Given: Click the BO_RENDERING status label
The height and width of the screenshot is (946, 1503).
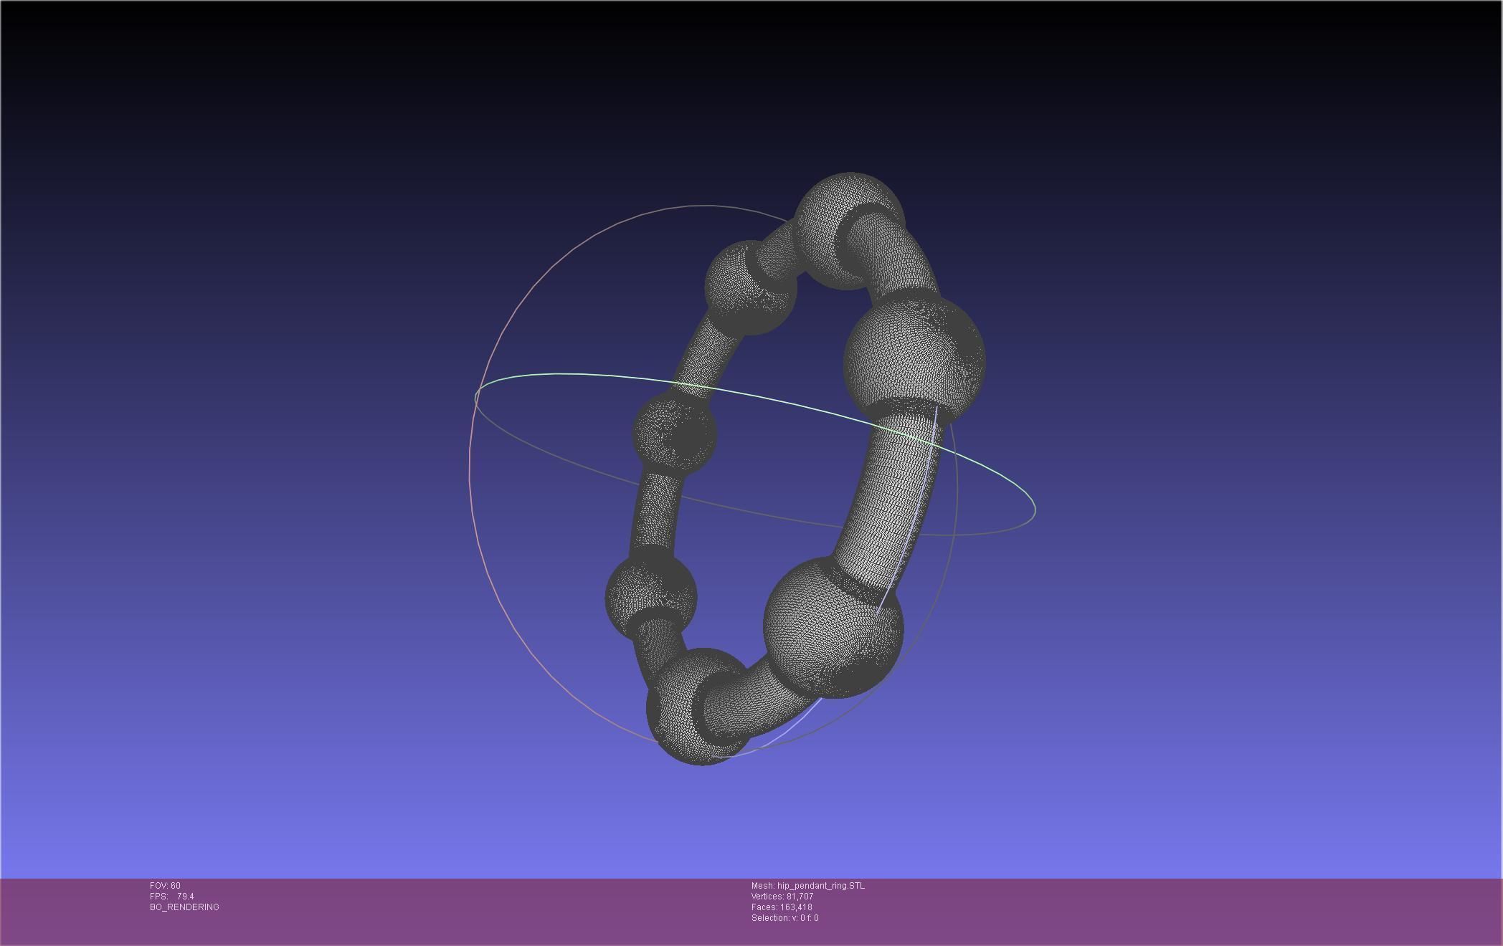Looking at the screenshot, I should pyautogui.click(x=184, y=907).
